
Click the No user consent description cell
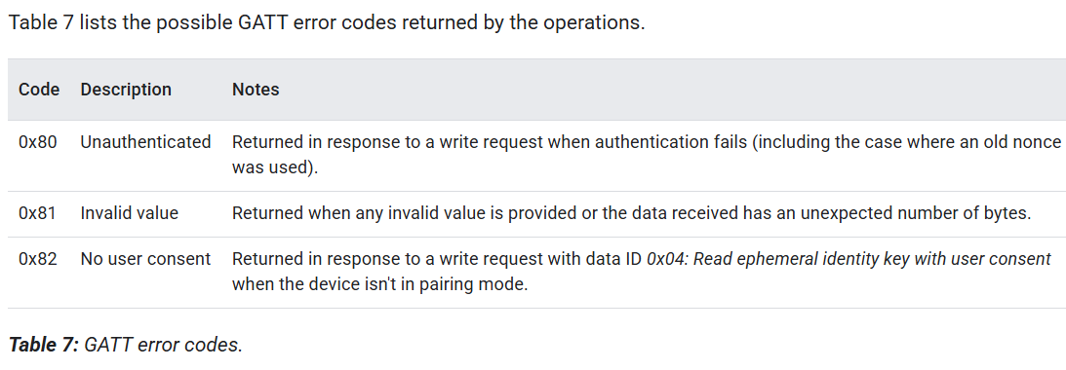tap(145, 259)
